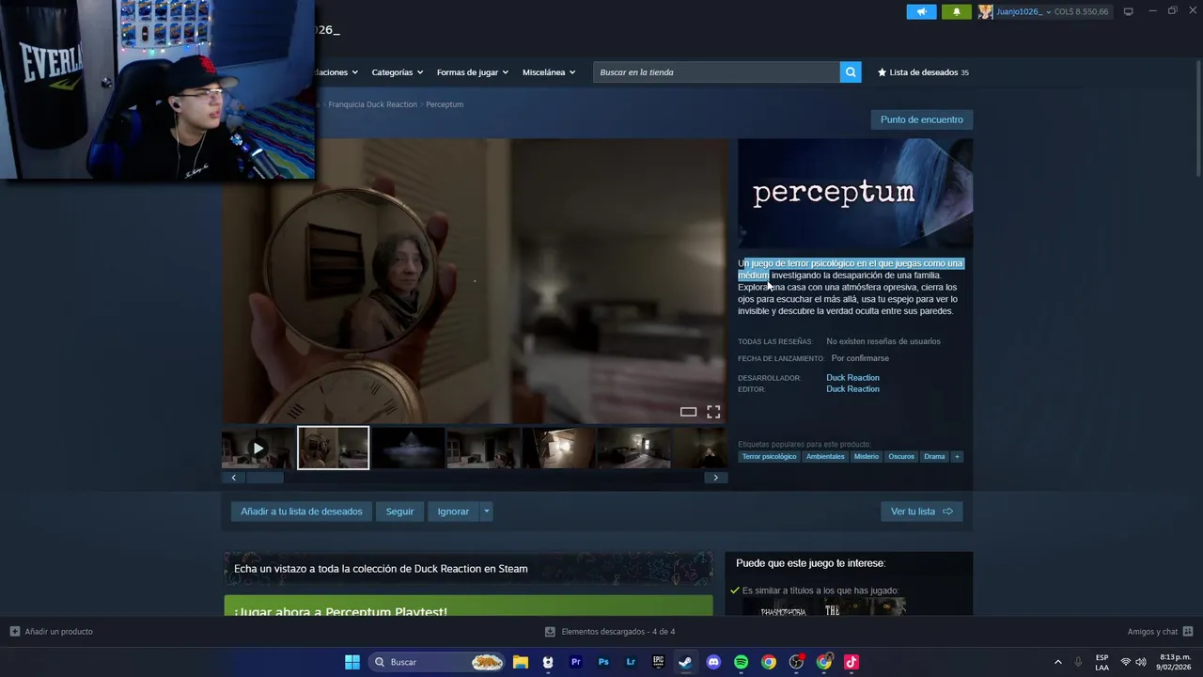Image resolution: width=1203 pixels, height=677 pixels.
Task: Click the store search magnifier button
Action: click(851, 72)
